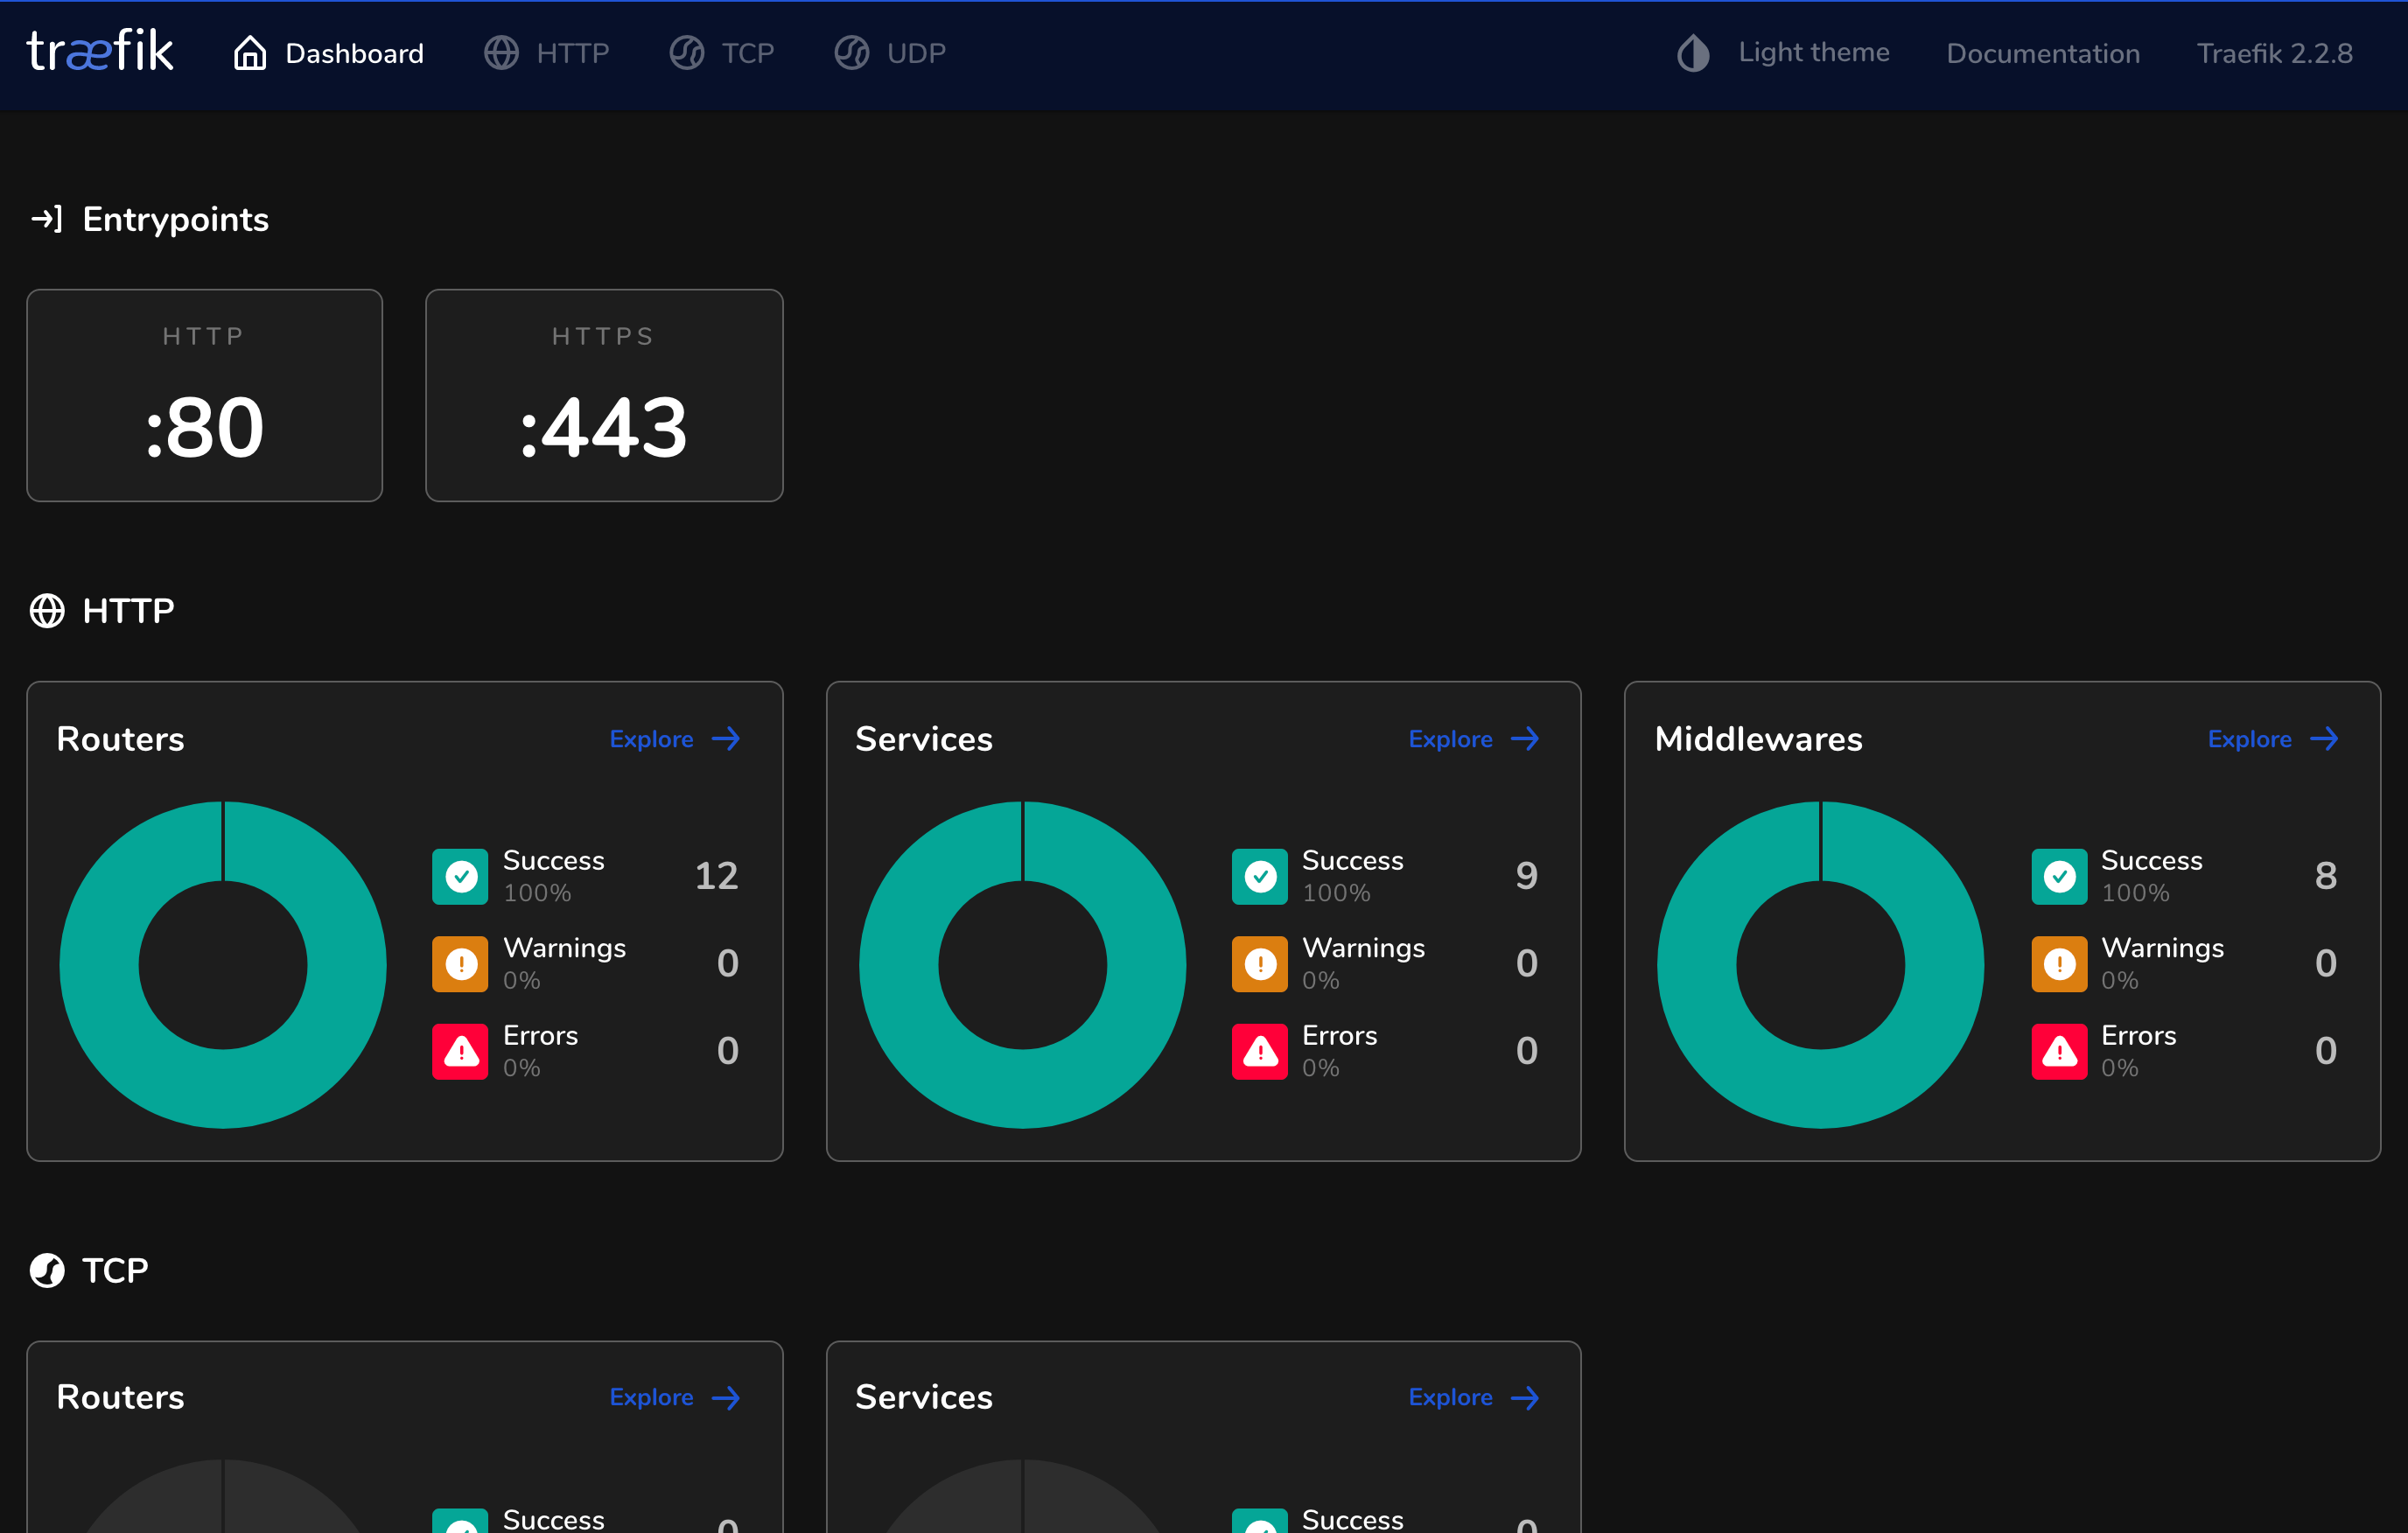Screen dimensions: 2408x1533
Task: Click Middlewares Errors icon
Action: [2059, 1051]
